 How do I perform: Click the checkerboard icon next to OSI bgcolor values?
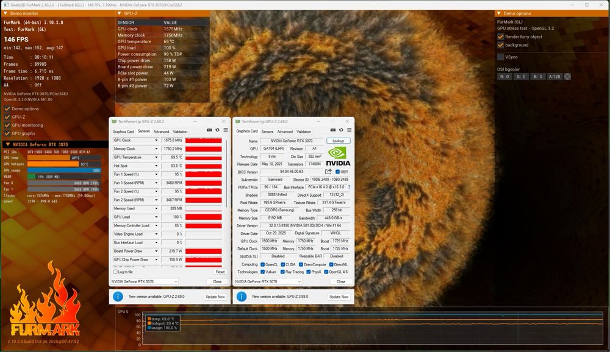click(567, 77)
